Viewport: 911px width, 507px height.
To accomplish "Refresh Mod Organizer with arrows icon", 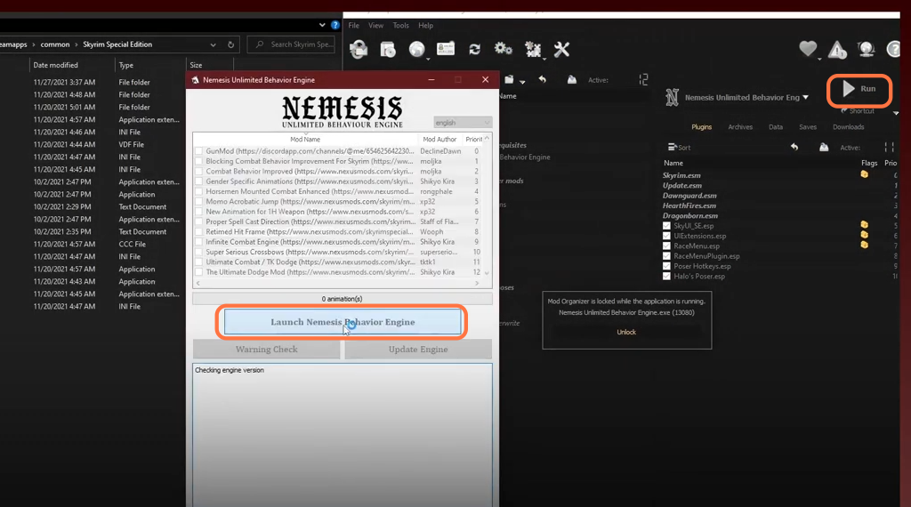I will coord(475,49).
